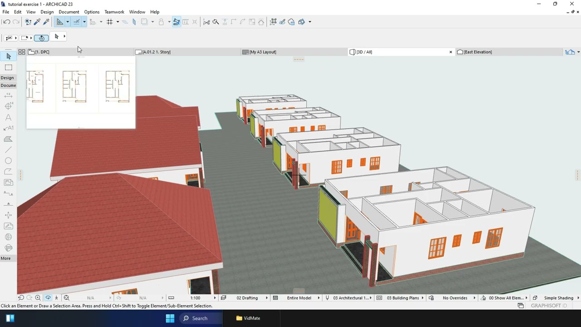The height and width of the screenshot is (327, 581).
Task: Open the Find and Select tool
Action: (28, 22)
